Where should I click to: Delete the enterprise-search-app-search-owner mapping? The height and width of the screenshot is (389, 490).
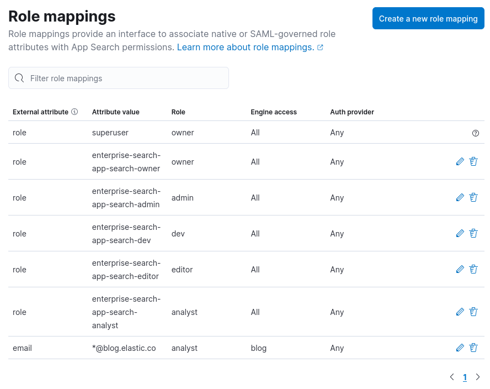473,161
